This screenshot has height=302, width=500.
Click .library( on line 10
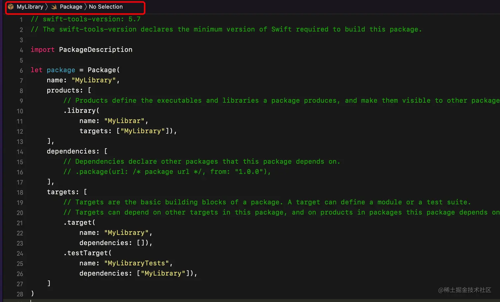coord(81,111)
